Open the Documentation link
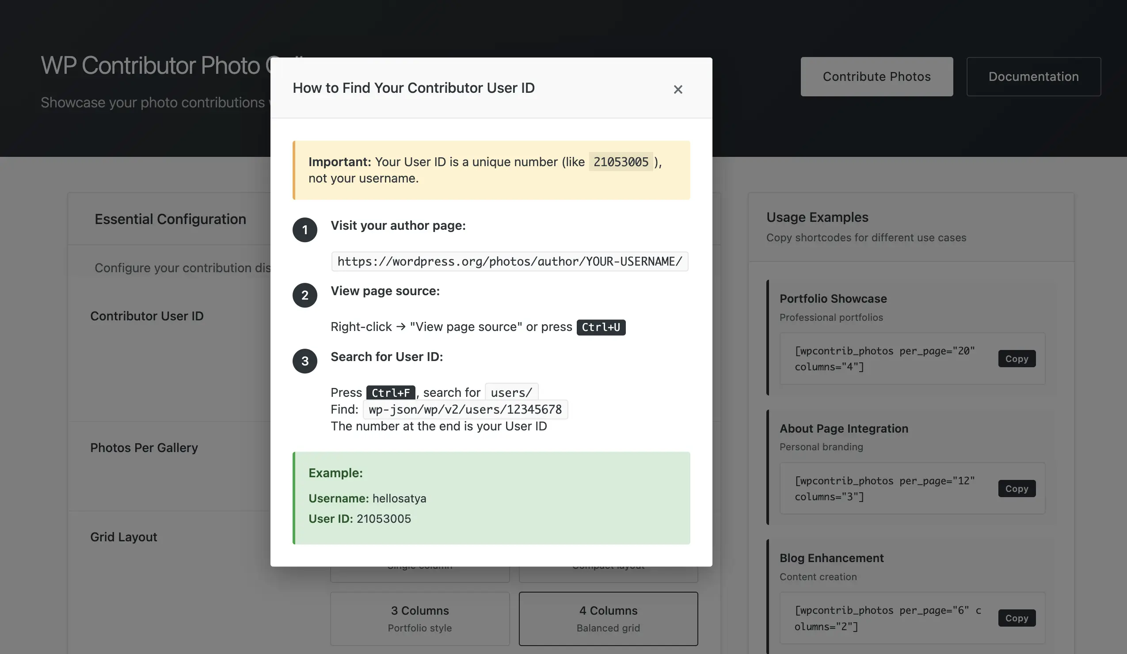The height and width of the screenshot is (654, 1127). 1033,76
